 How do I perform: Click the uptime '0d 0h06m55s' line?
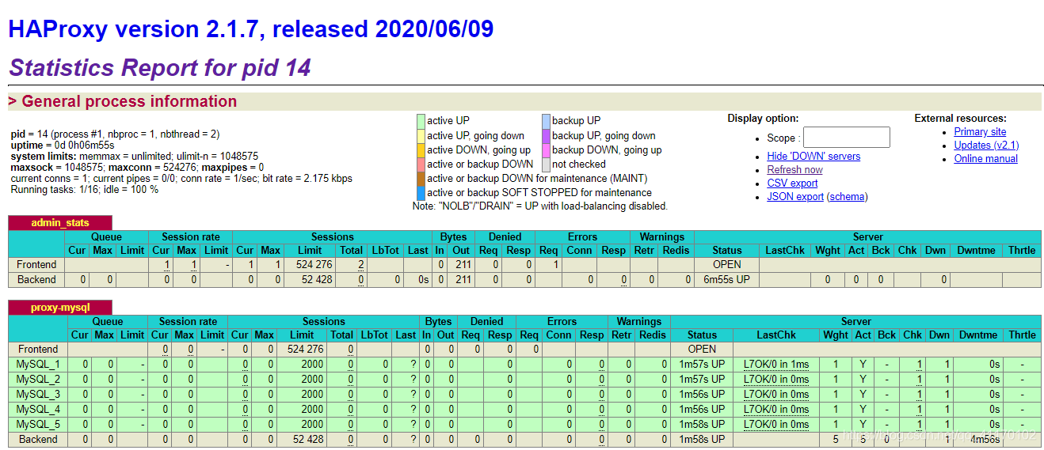(x=63, y=146)
